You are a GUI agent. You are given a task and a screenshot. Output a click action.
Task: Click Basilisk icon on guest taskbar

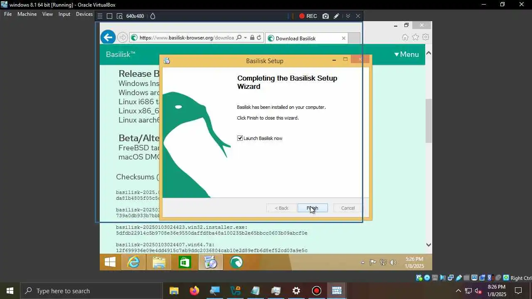coord(236,262)
